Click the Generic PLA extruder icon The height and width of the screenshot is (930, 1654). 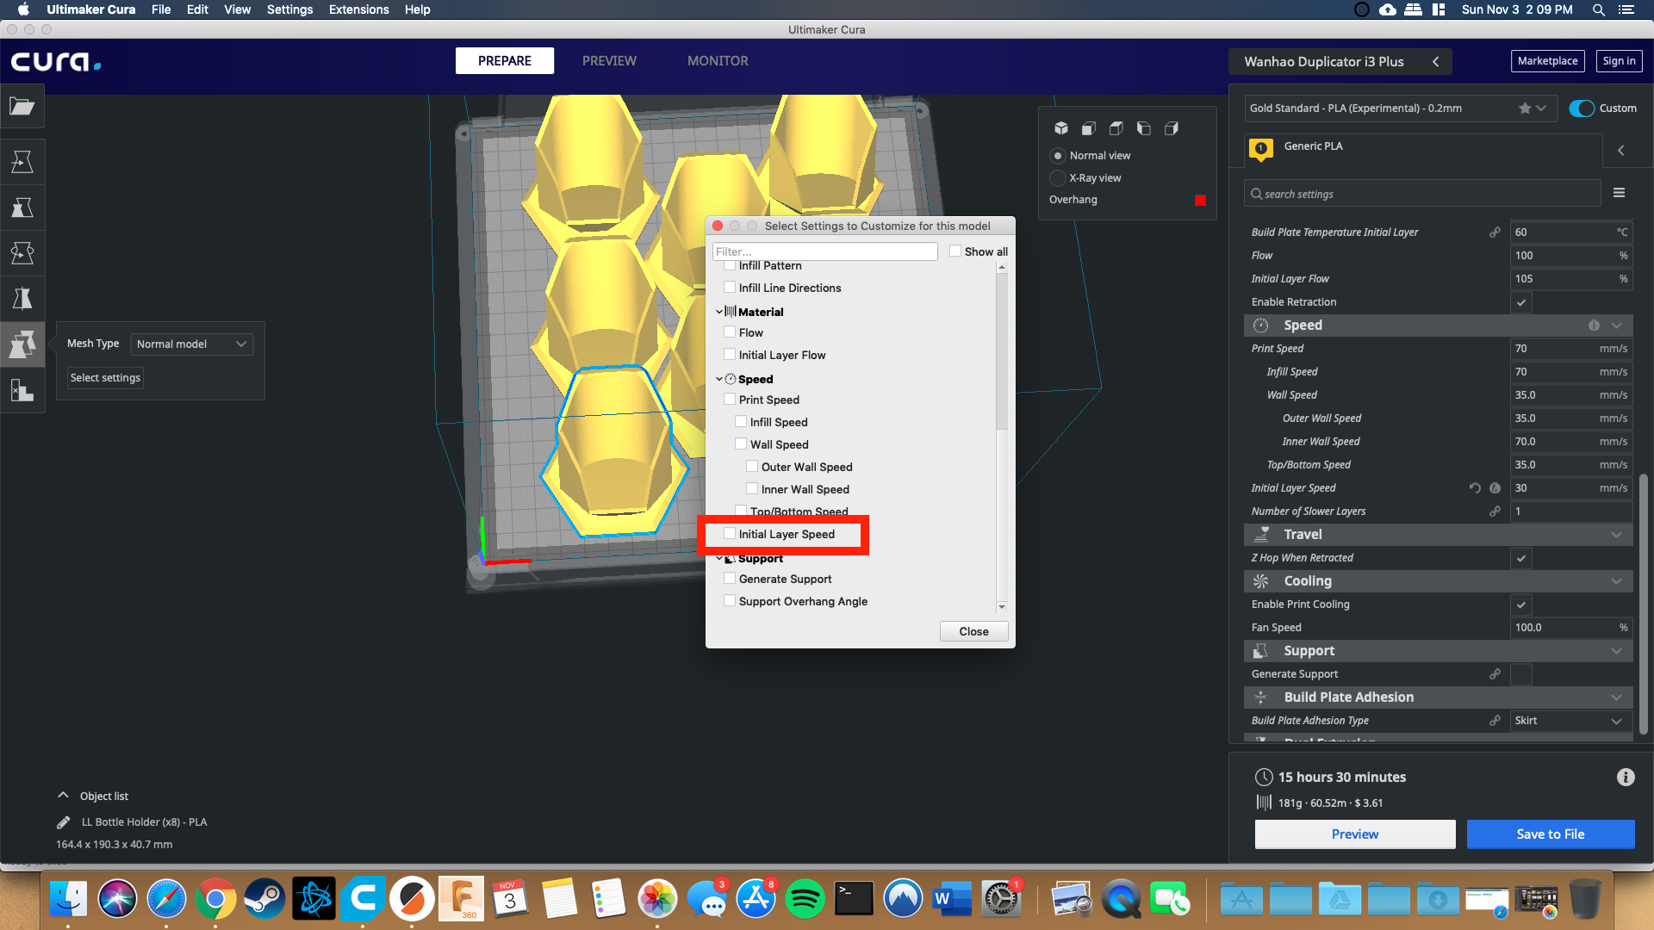coord(1261,149)
